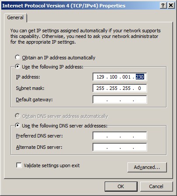Focus the Default gateway field
The image size is (177, 196).
120,100
